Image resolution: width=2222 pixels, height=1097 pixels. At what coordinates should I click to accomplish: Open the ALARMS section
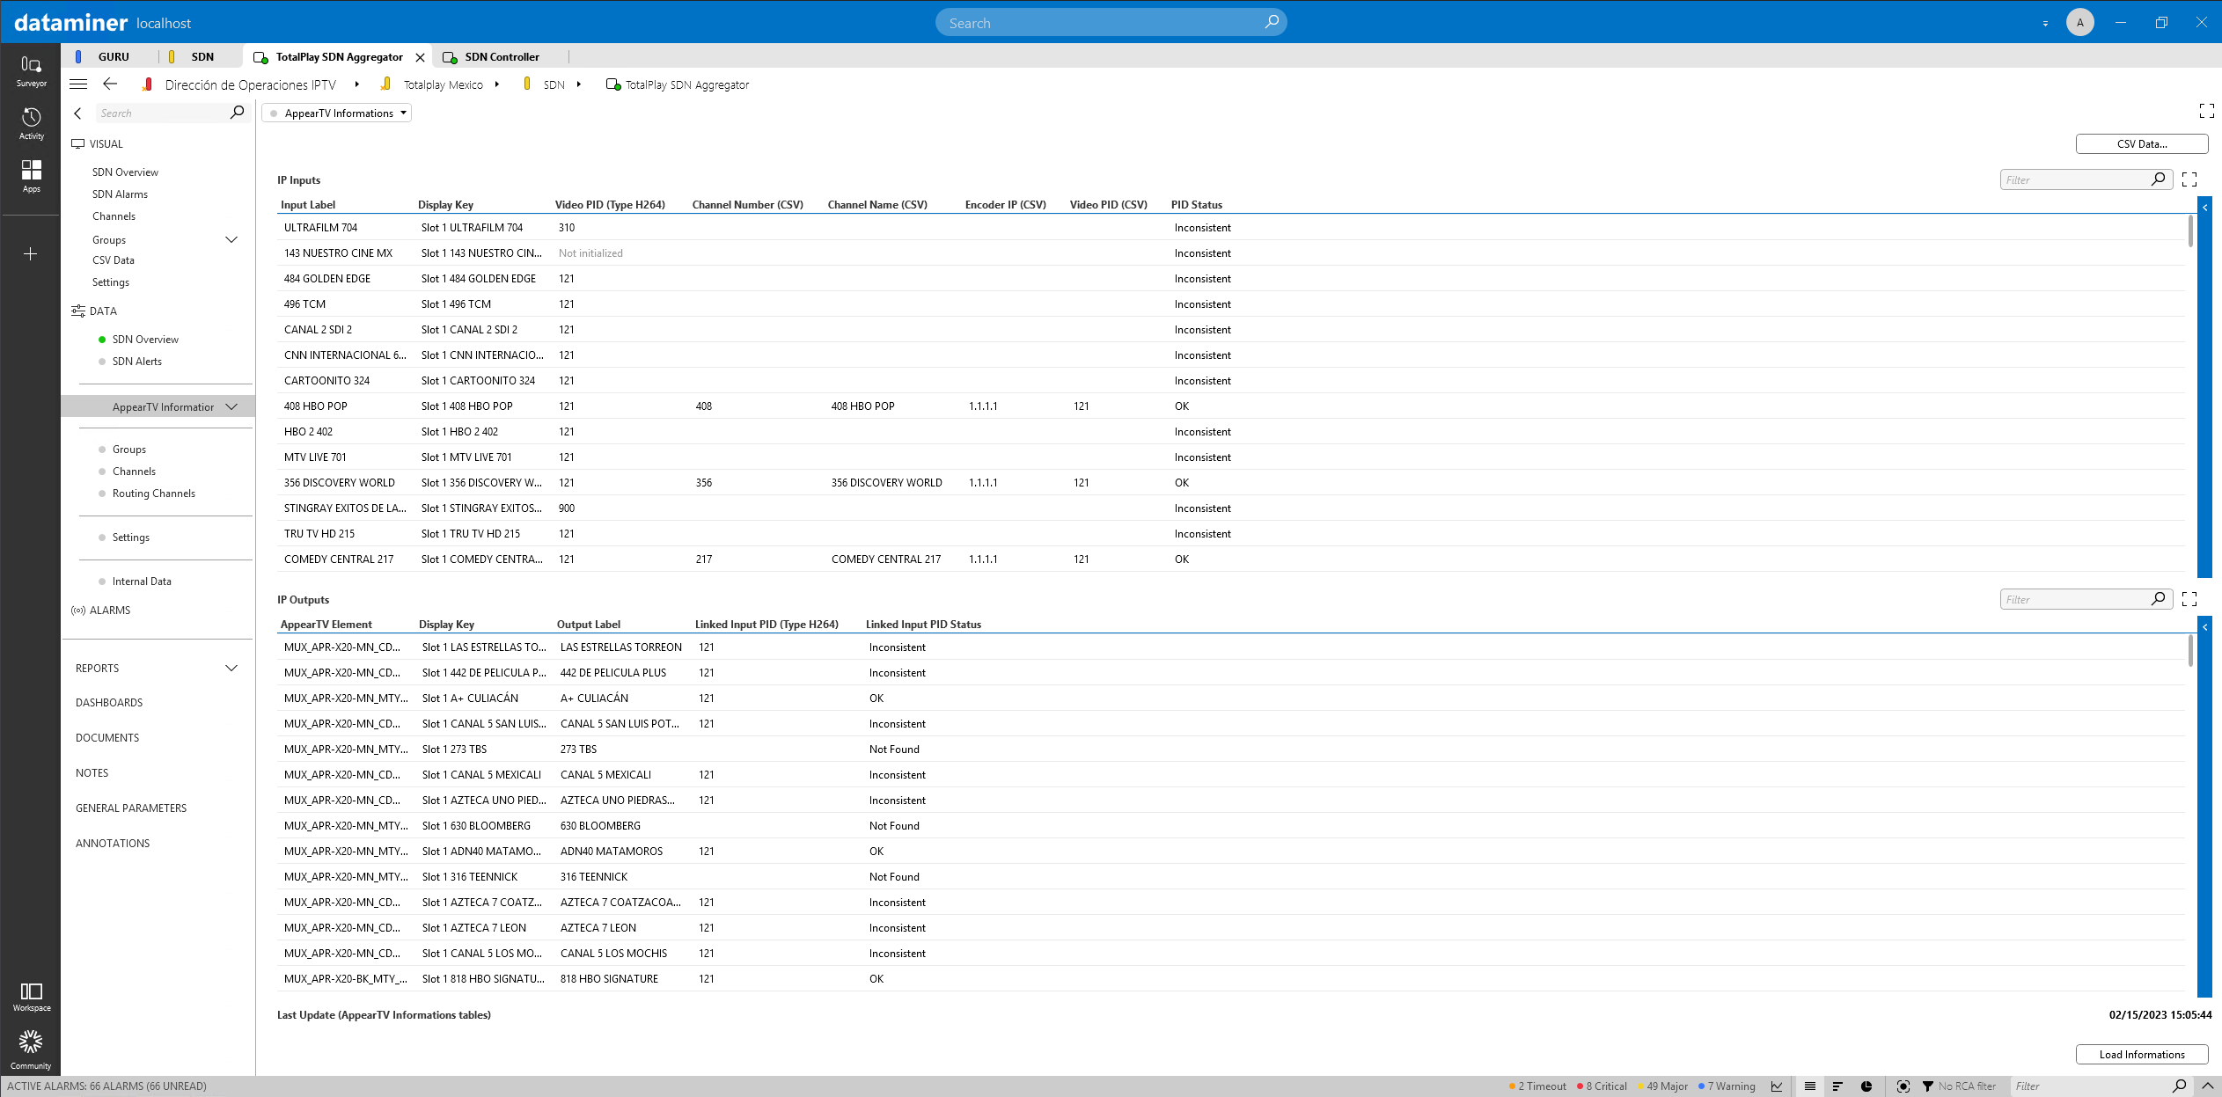click(x=109, y=611)
